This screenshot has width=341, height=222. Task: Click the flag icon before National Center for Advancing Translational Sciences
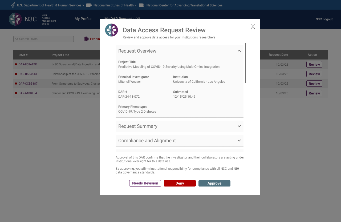point(141,5)
